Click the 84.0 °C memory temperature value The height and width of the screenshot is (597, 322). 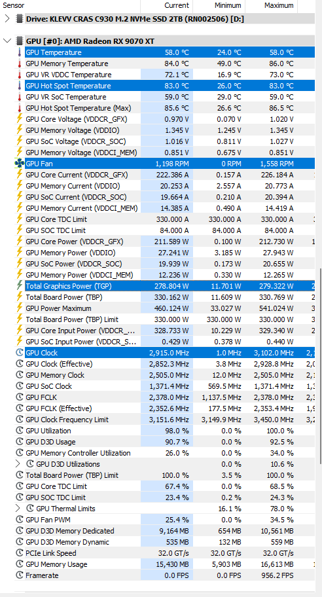pos(177,63)
